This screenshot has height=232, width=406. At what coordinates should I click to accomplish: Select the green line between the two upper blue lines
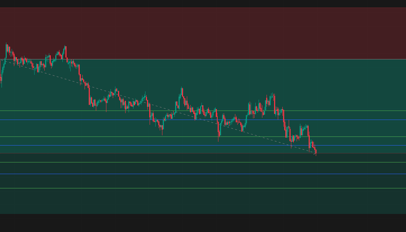coord(203,137)
